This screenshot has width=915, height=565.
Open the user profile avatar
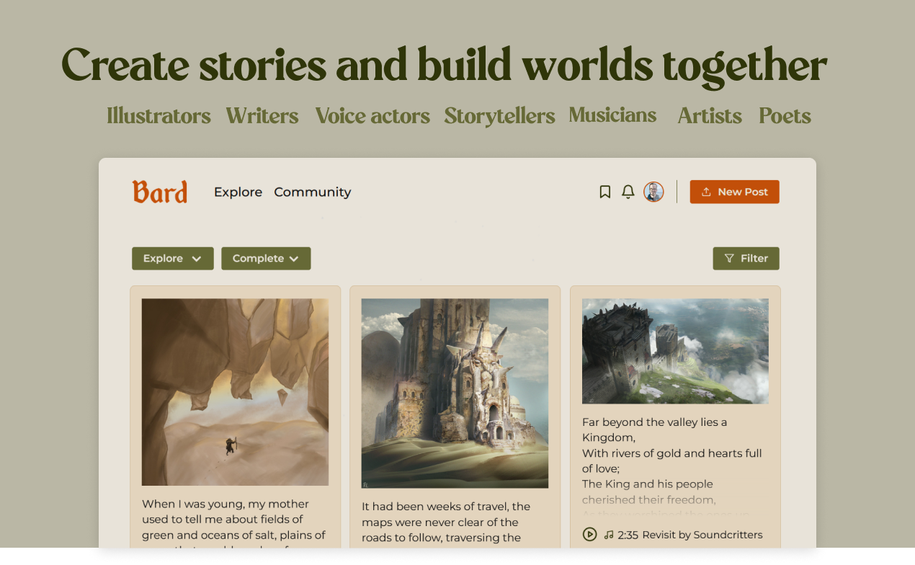pos(653,192)
